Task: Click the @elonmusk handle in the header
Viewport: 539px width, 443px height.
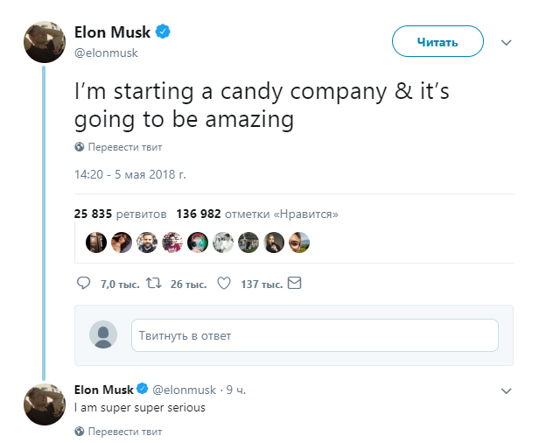Action: (x=106, y=53)
